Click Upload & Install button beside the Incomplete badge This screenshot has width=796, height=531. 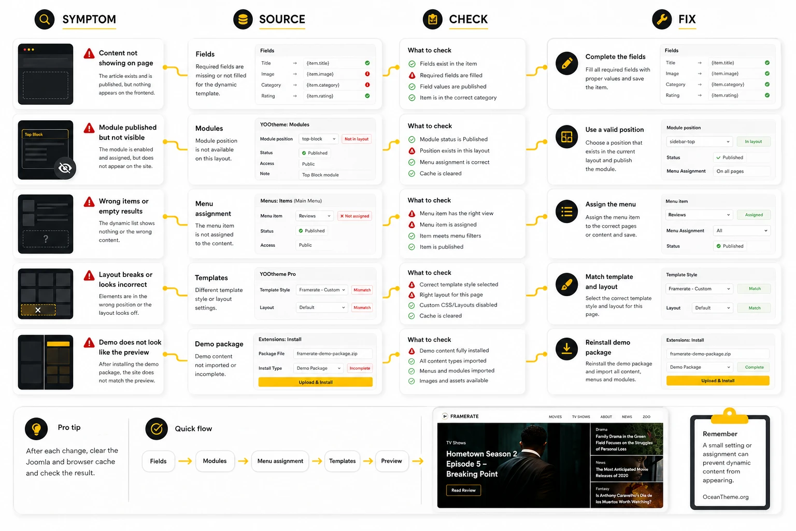[316, 382]
